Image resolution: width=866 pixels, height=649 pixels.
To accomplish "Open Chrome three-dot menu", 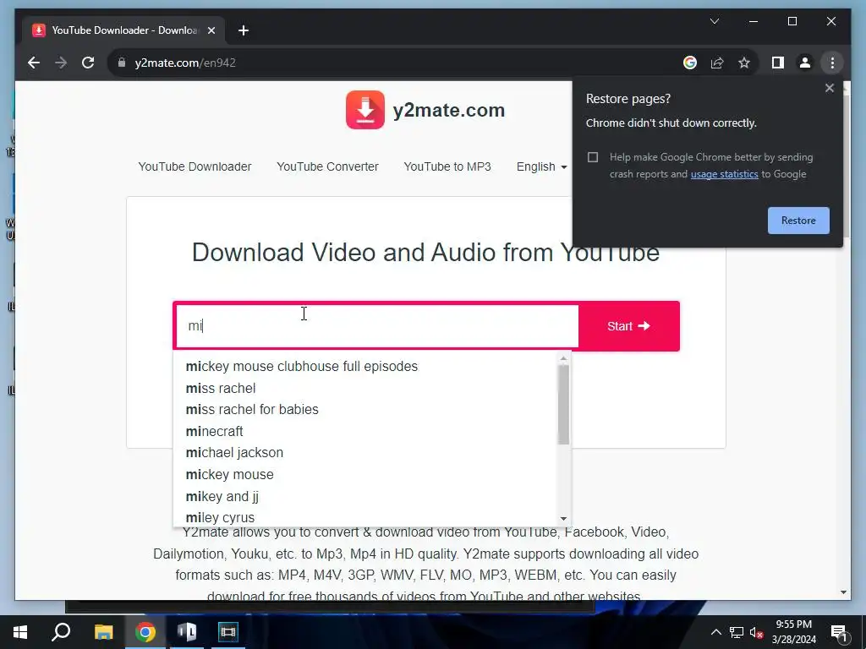I will (832, 63).
